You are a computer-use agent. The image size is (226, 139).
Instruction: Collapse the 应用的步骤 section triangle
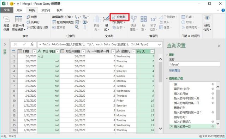point(167,79)
